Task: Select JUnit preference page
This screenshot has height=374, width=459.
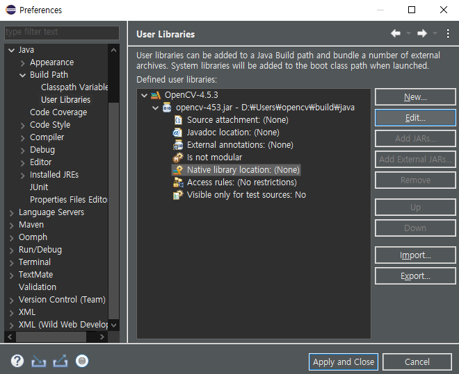Action: 39,187
